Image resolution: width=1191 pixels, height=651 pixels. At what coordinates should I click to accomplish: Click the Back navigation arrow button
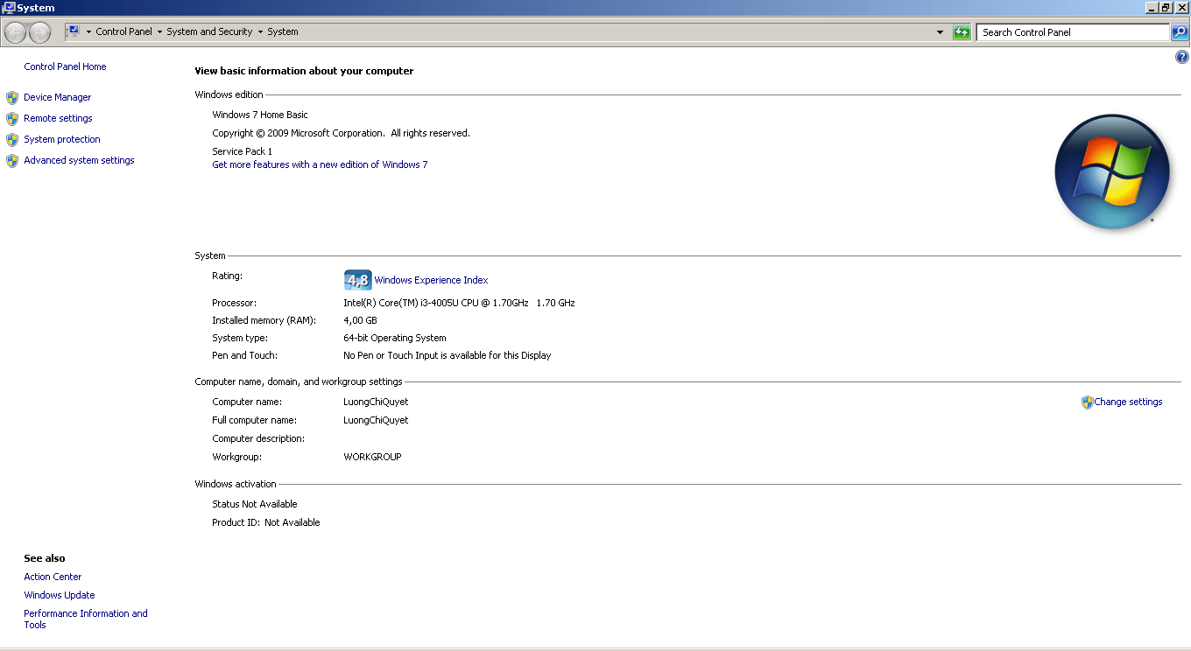coord(16,32)
